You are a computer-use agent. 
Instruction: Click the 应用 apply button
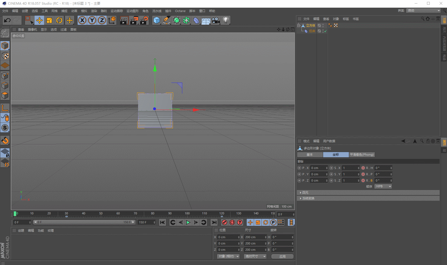pyautogui.click(x=282, y=257)
